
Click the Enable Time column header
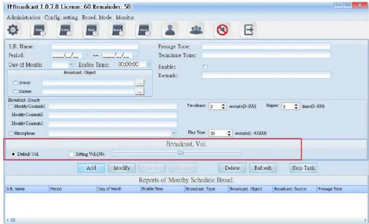point(162,189)
